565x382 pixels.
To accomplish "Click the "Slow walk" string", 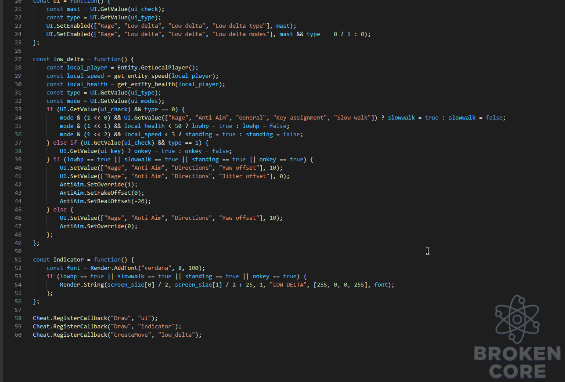I will click(x=352, y=118).
